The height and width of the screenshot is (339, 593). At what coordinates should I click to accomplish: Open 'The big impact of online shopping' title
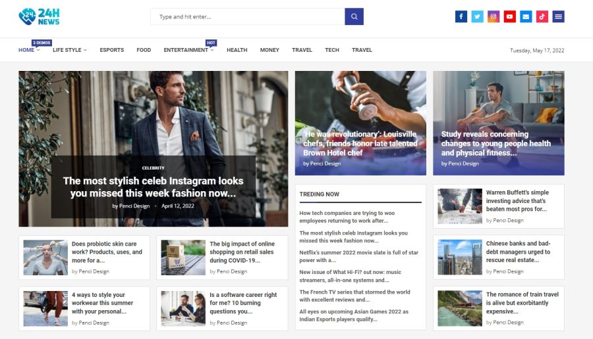(x=242, y=252)
